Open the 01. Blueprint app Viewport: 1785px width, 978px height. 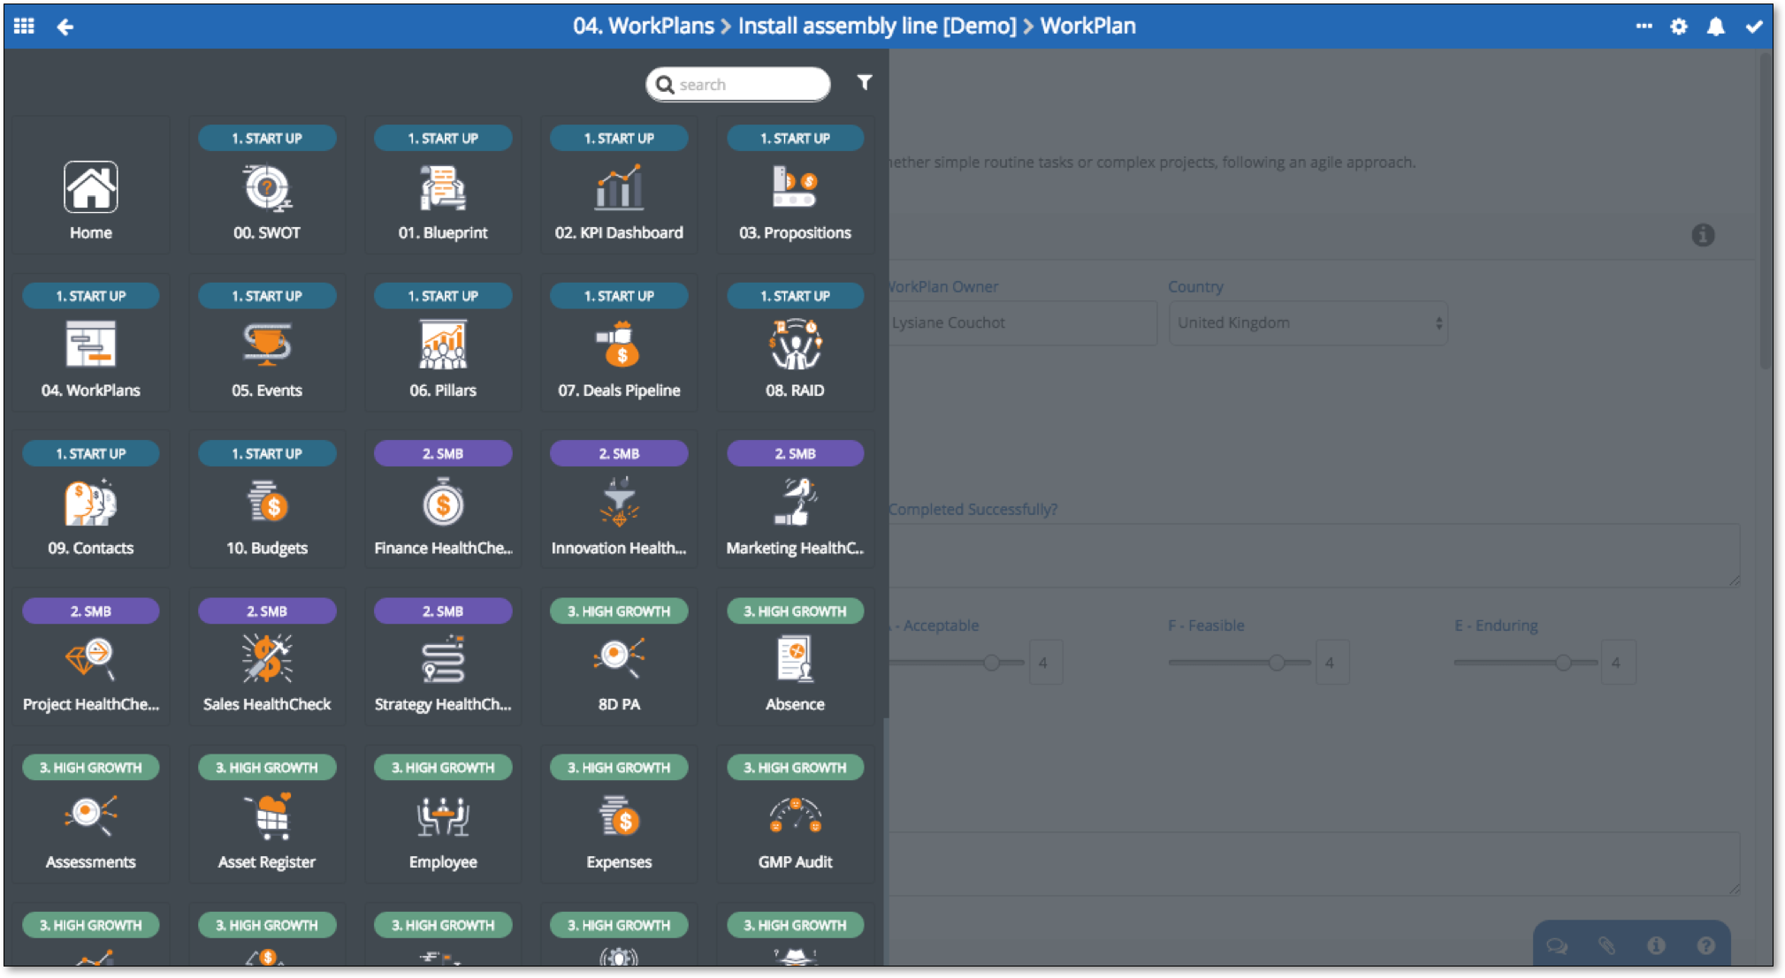click(x=443, y=186)
